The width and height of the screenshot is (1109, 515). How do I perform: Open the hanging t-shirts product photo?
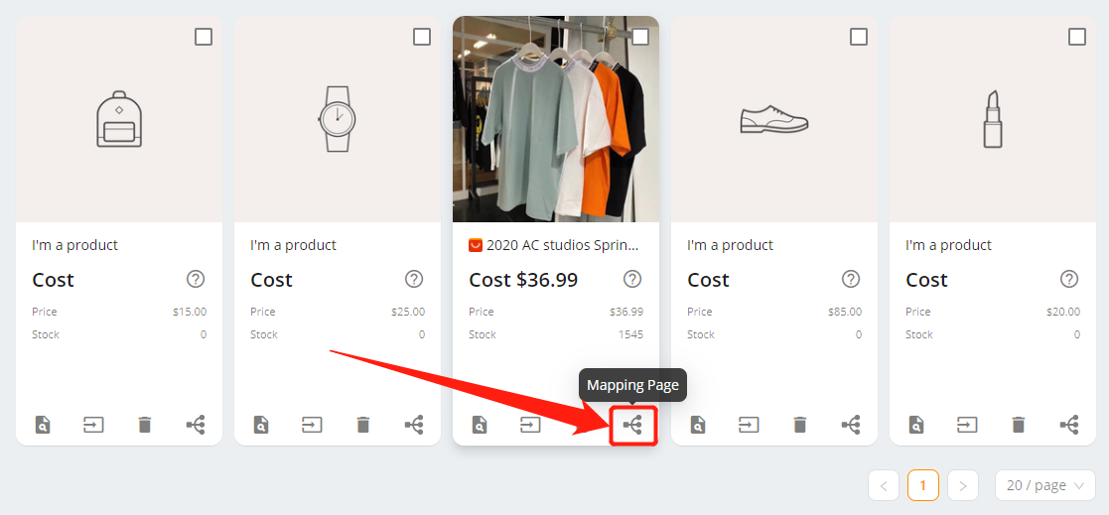(556, 119)
